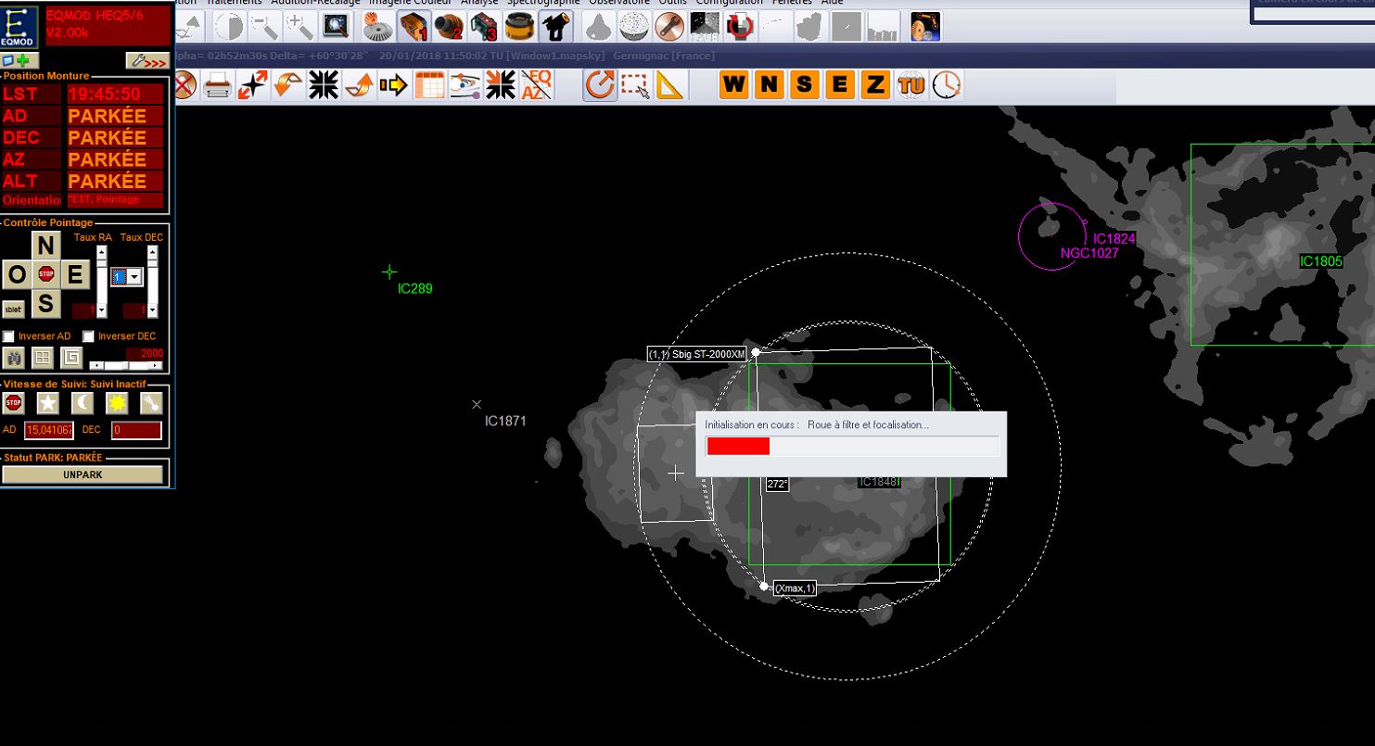Start sidereal tracking with the star icon
The image size is (1375, 746).
tap(47, 402)
